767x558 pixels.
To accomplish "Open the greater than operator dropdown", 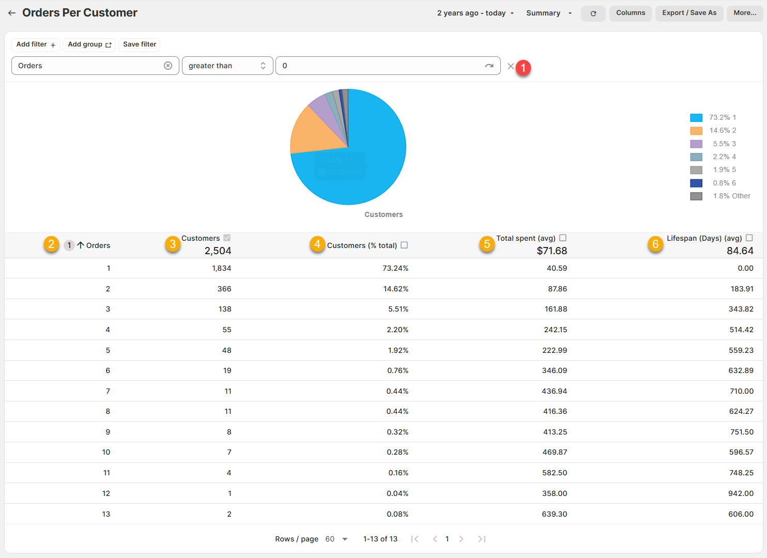I will point(227,66).
